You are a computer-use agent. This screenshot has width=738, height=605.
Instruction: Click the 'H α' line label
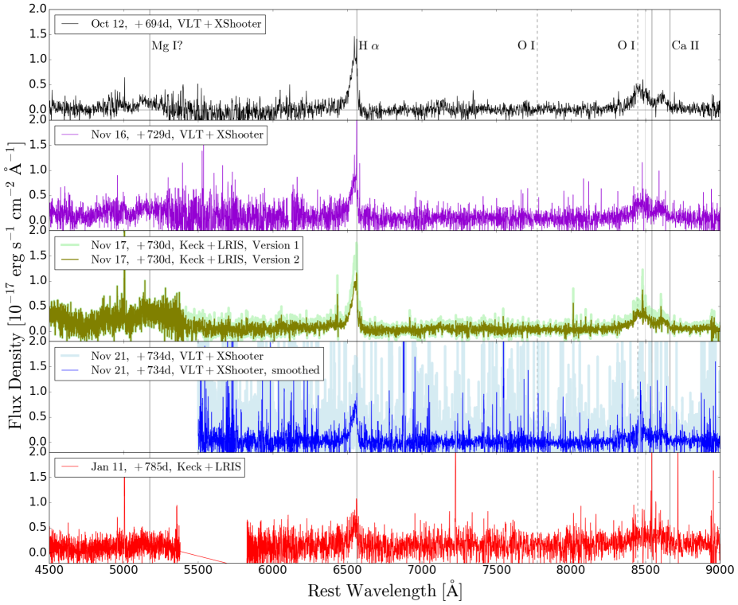point(369,45)
